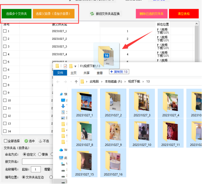This screenshot has height=184, width=202.
Task: Open quick access toolbar customize dropdown
Action: point(75,66)
